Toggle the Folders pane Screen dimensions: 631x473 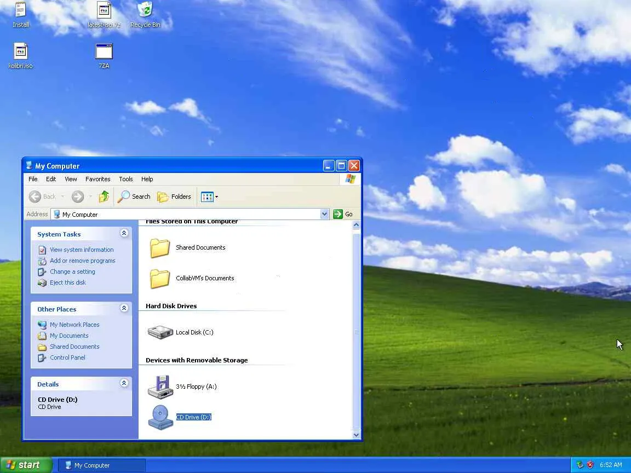coord(174,197)
